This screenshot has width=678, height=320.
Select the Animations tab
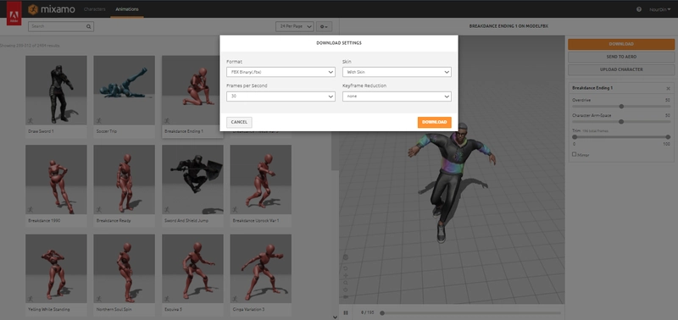pyautogui.click(x=127, y=9)
